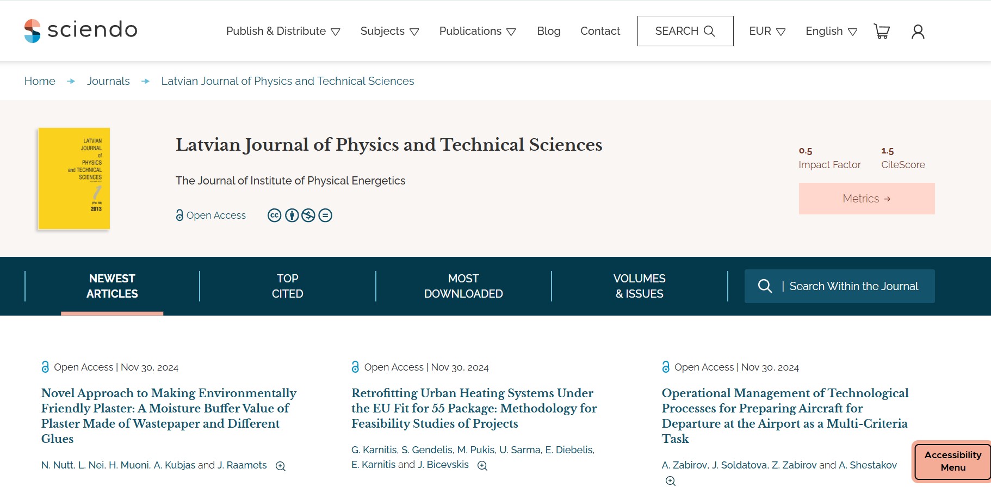991x487 pixels.
Task: Switch to Most Downloaded tab
Action: (463, 286)
